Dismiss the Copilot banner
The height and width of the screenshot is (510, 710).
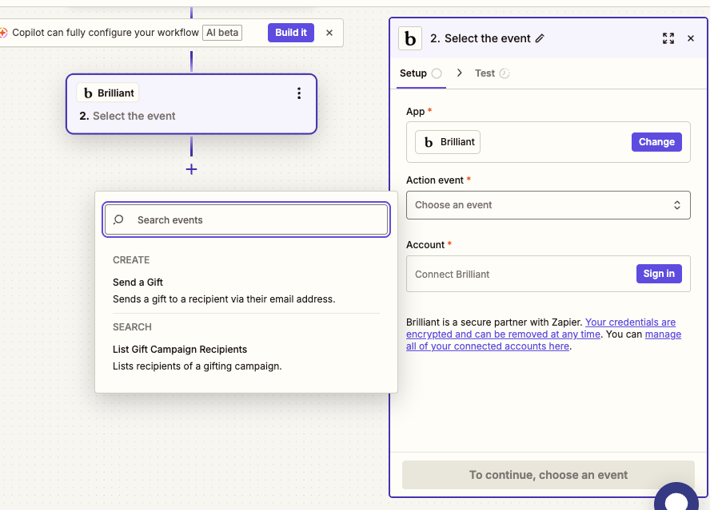(329, 33)
